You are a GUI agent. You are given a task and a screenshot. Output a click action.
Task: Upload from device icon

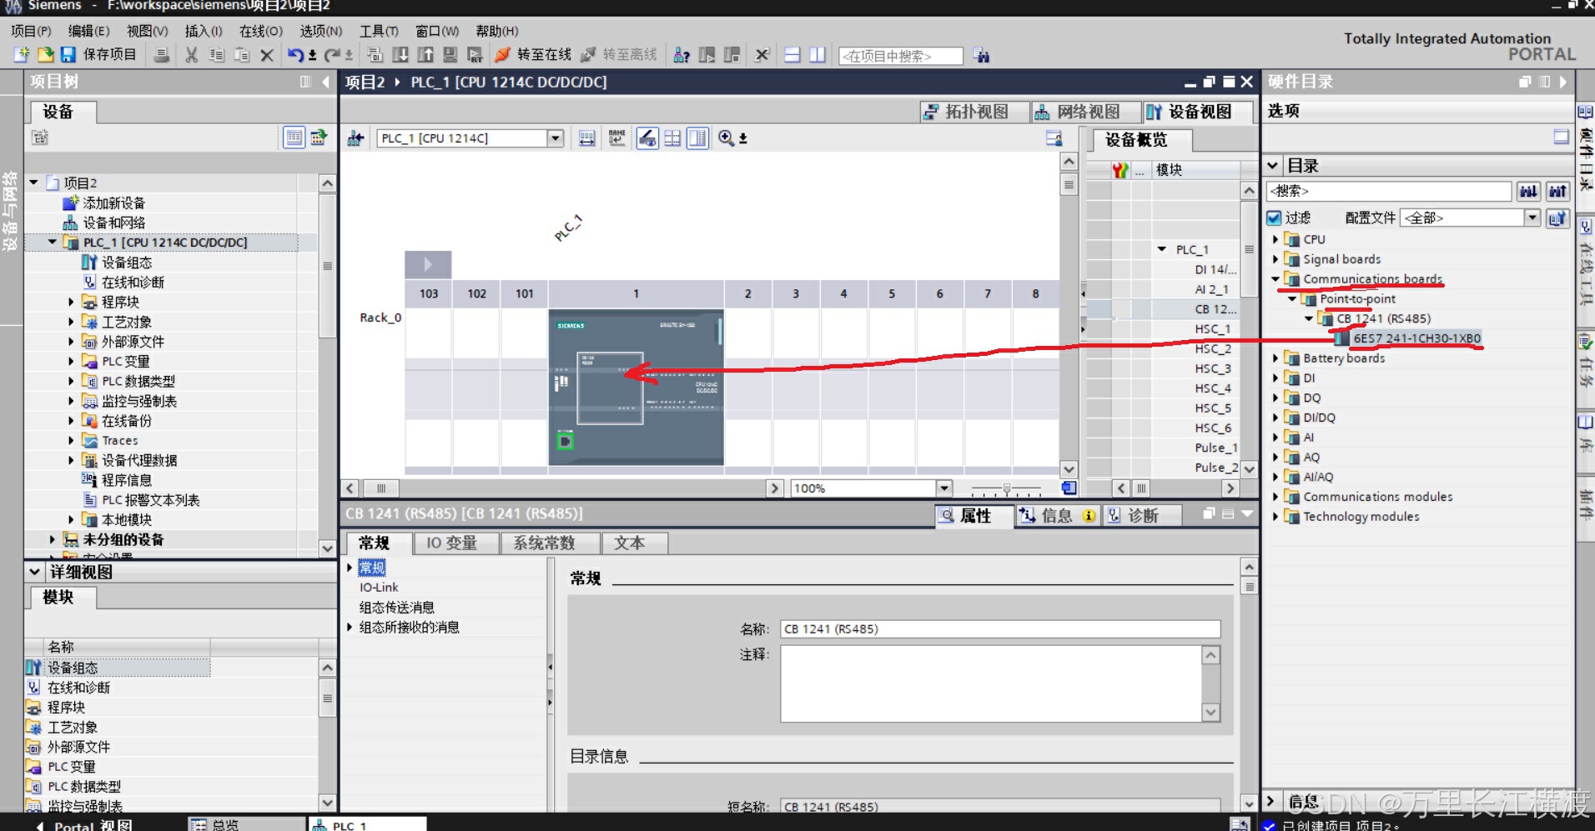(425, 55)
